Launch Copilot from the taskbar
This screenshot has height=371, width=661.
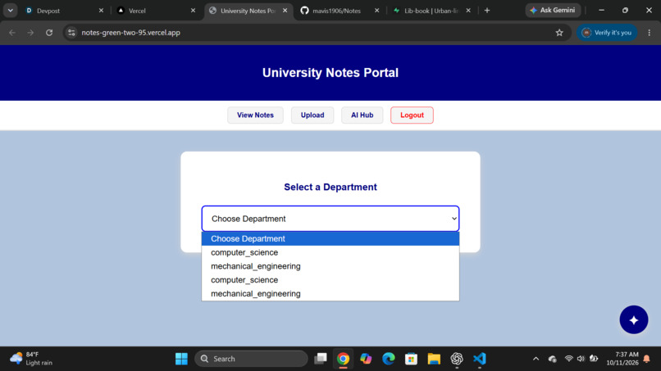[366, 359]
